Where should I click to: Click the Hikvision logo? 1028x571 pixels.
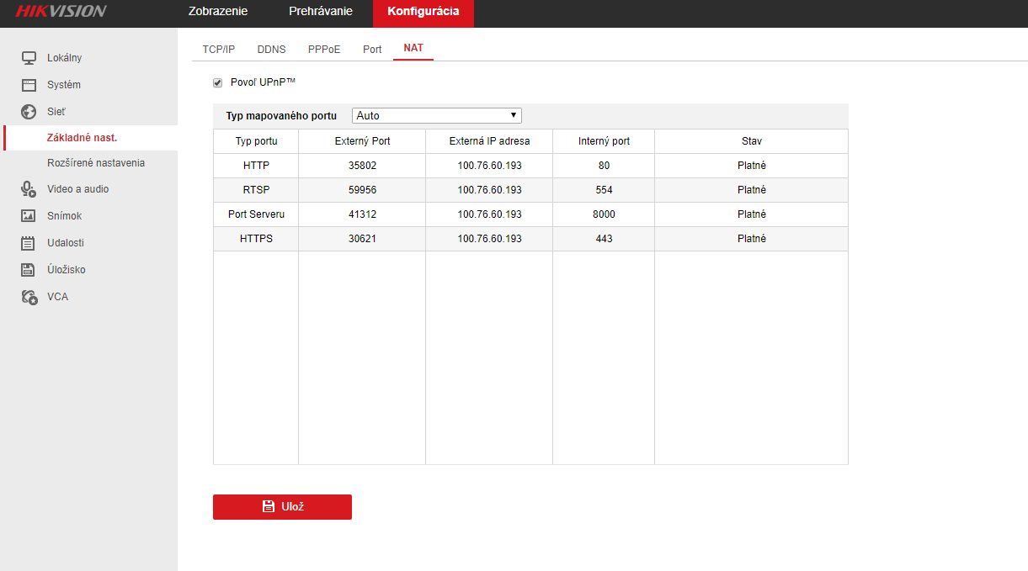[x=61, y=12]
